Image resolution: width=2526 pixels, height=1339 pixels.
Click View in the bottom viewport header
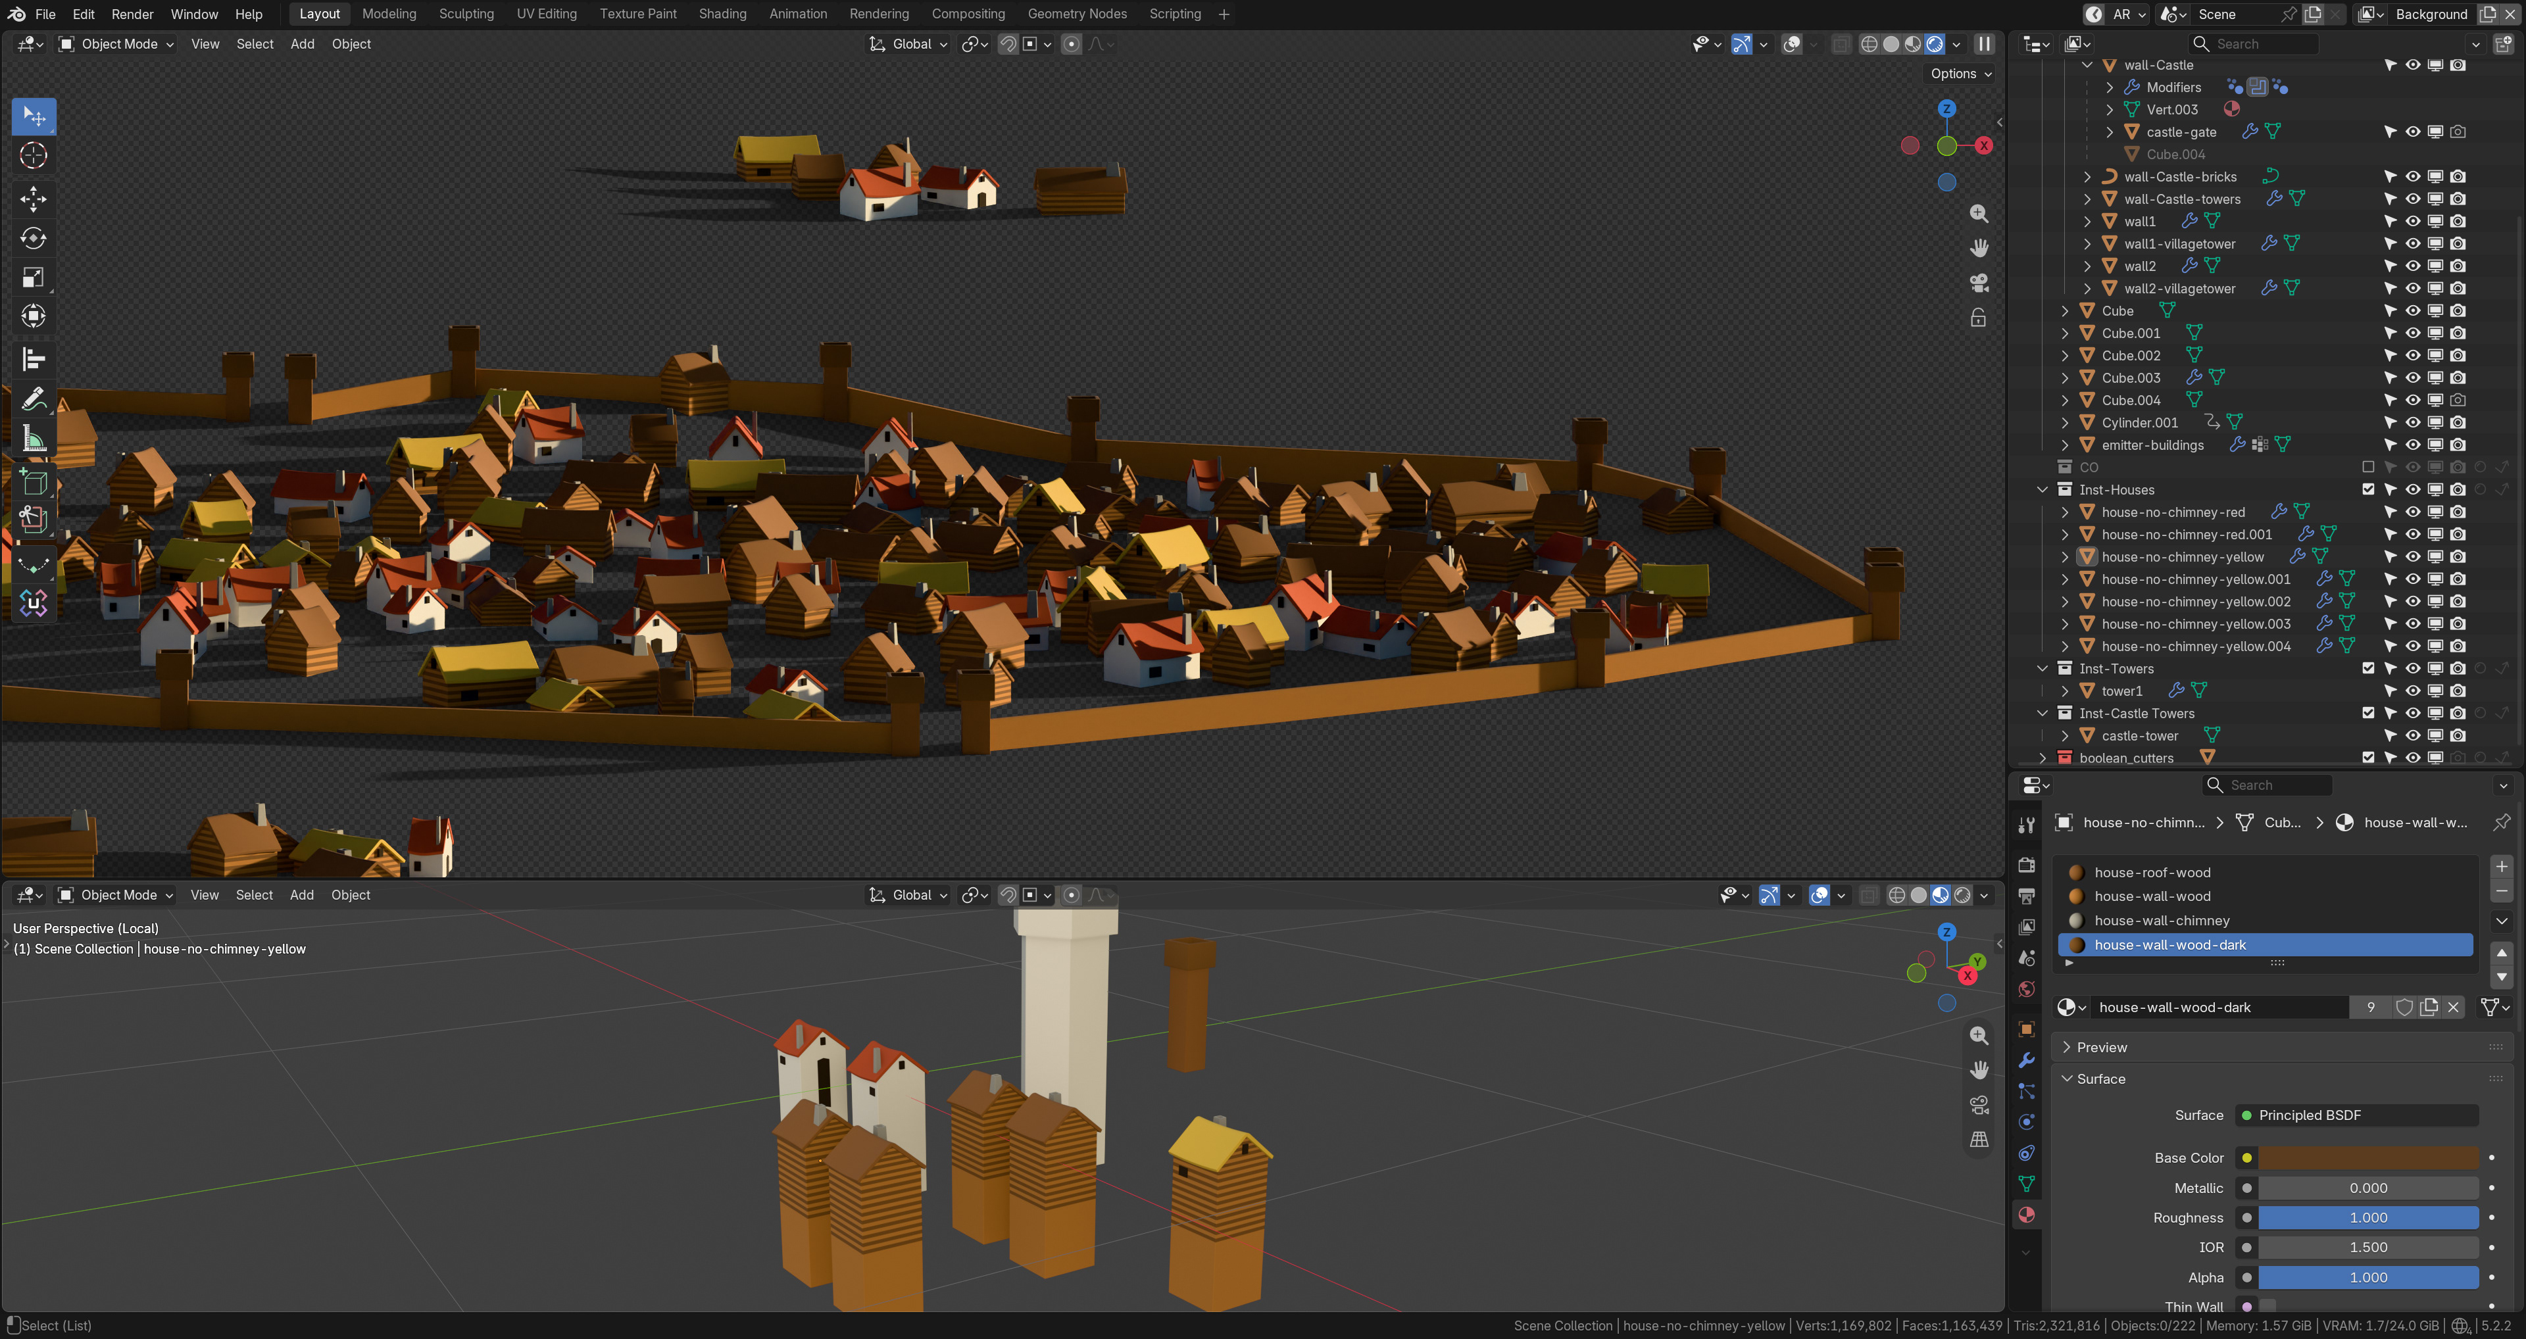(x=204, y=895)
